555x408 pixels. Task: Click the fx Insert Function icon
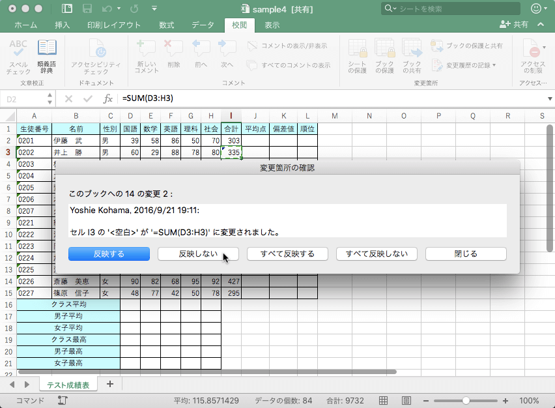tap(107, 99)
